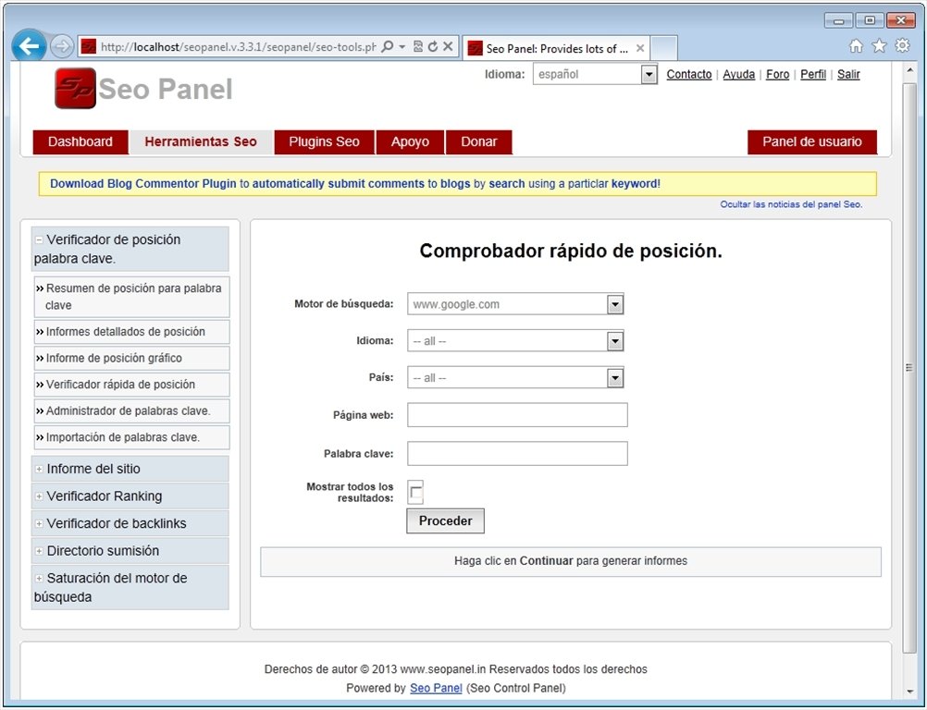Open the 'Motor de búsqueda' dropdown
This screenshot has height=710, width=927.
click(515, 304)
